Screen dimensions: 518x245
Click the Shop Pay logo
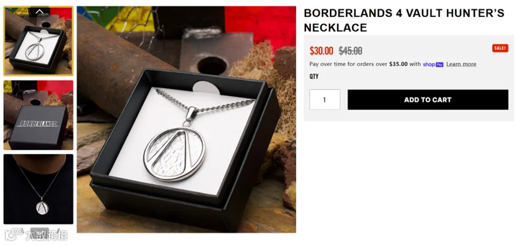433,64
